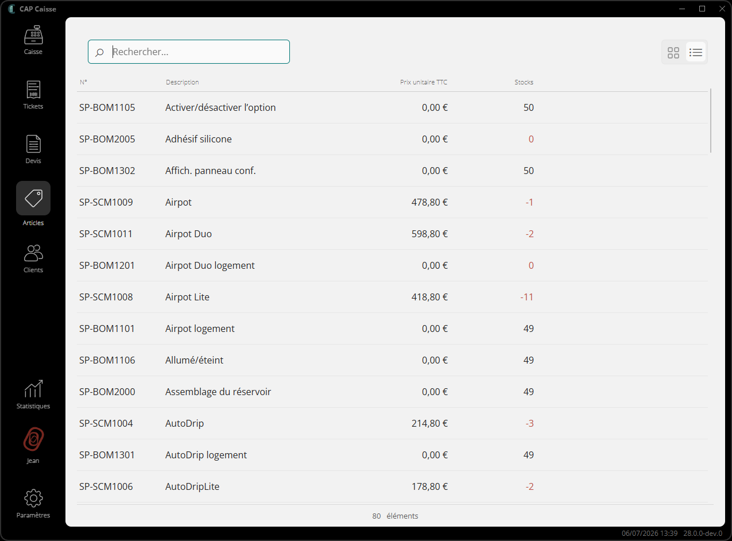Sort by the Stocks column header

tap(524, 82)
